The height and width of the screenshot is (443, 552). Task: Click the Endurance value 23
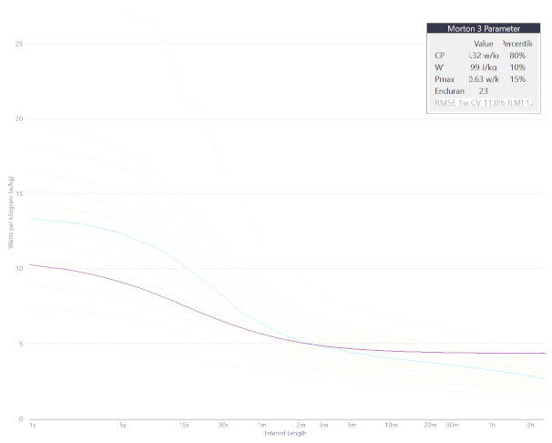[483, 91]
